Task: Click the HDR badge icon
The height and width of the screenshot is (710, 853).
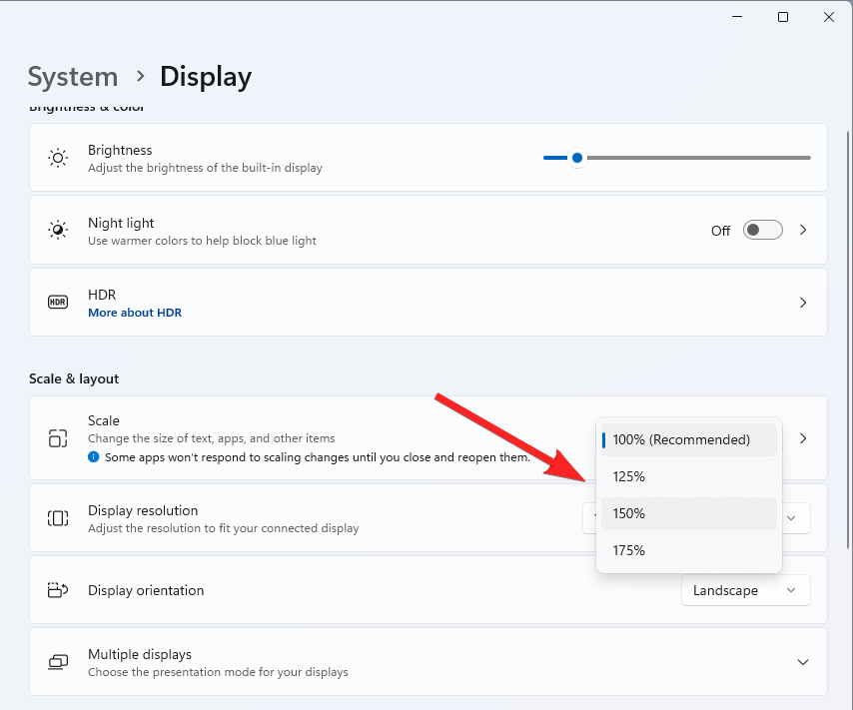Action: pyautogui.click(x=58, y=303)
